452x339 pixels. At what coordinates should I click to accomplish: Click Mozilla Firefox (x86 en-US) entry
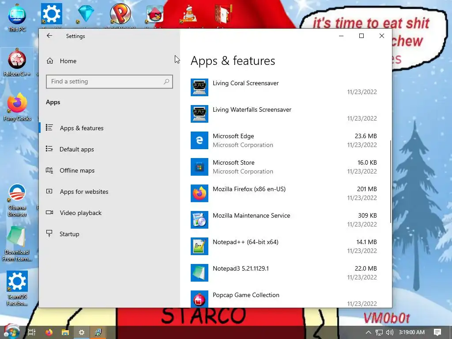pyautogui.click(x=249, y=189)
